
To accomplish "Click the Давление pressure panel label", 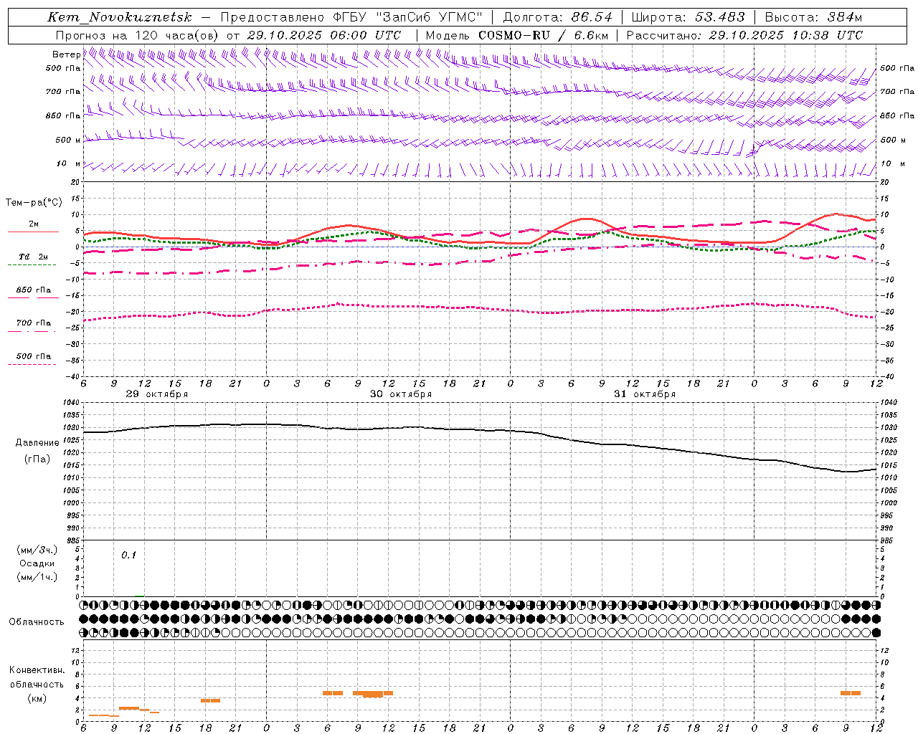I will [37, 443].
